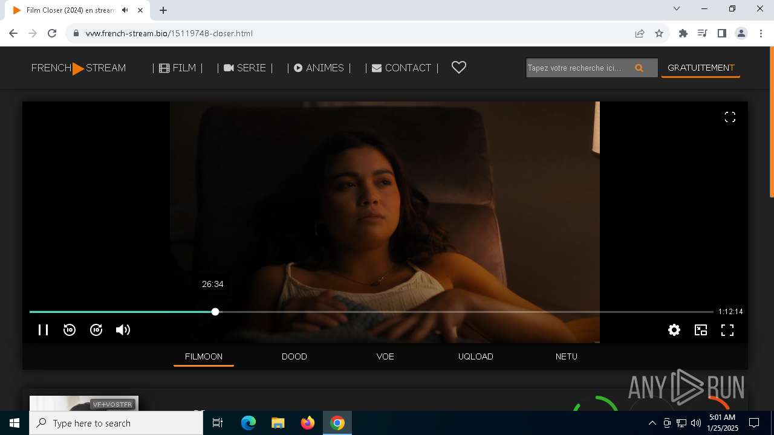Launch Firefox from taskbar

tap(308, 423)
